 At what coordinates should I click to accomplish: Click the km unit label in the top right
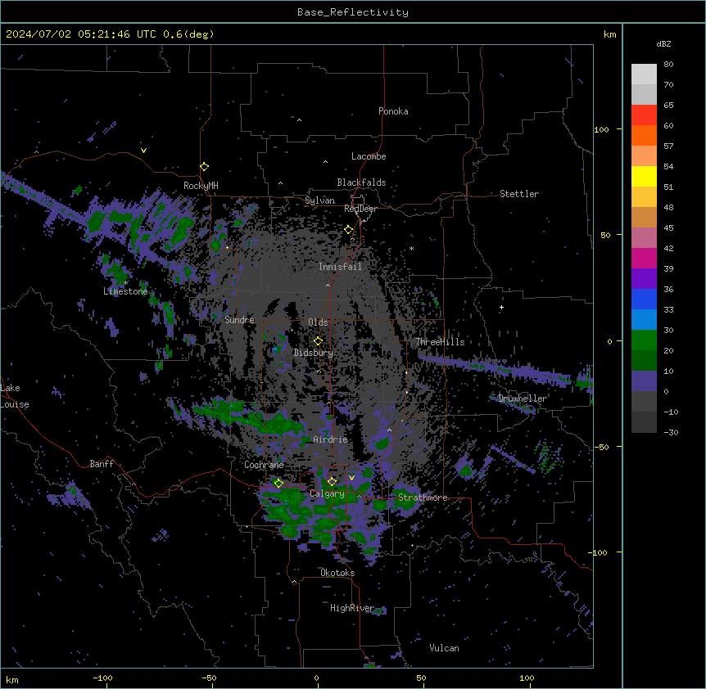(609, 34)
